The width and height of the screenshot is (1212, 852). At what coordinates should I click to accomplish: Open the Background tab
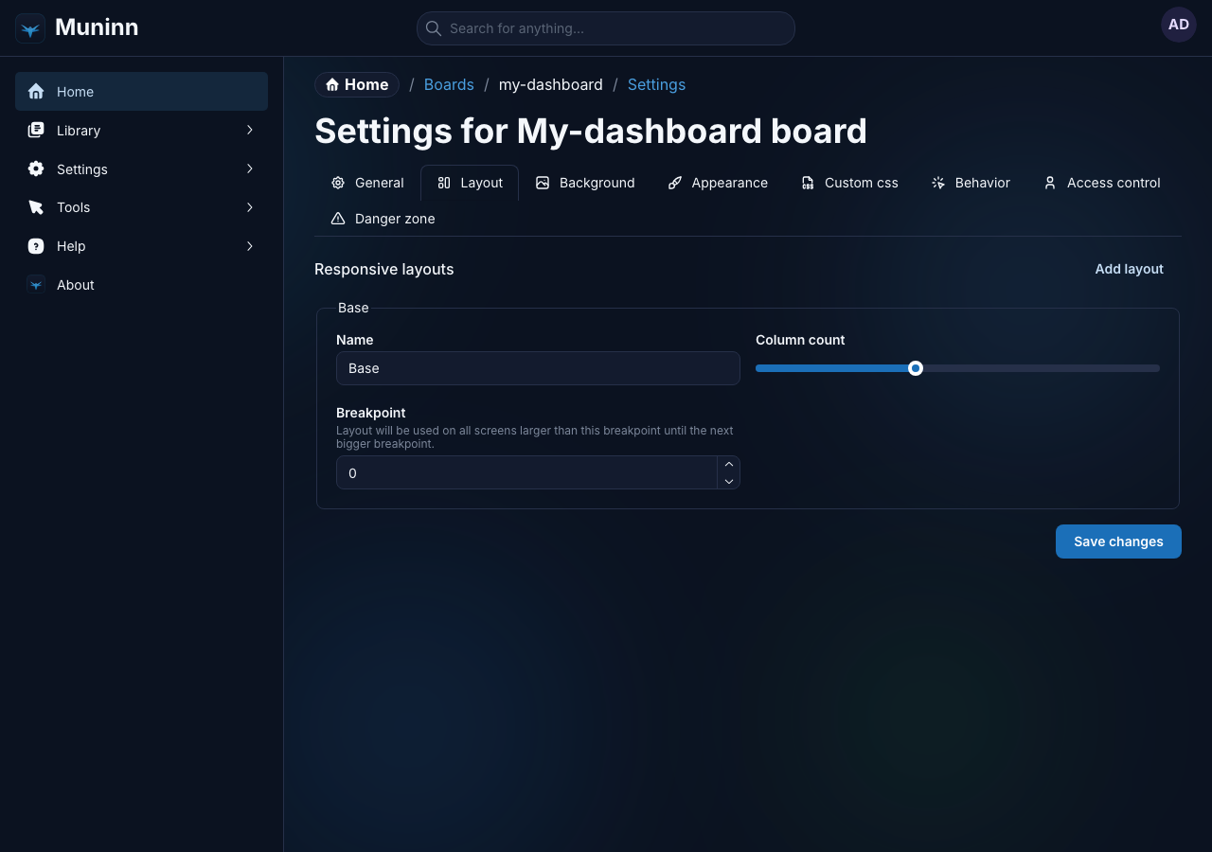(585, 183)
